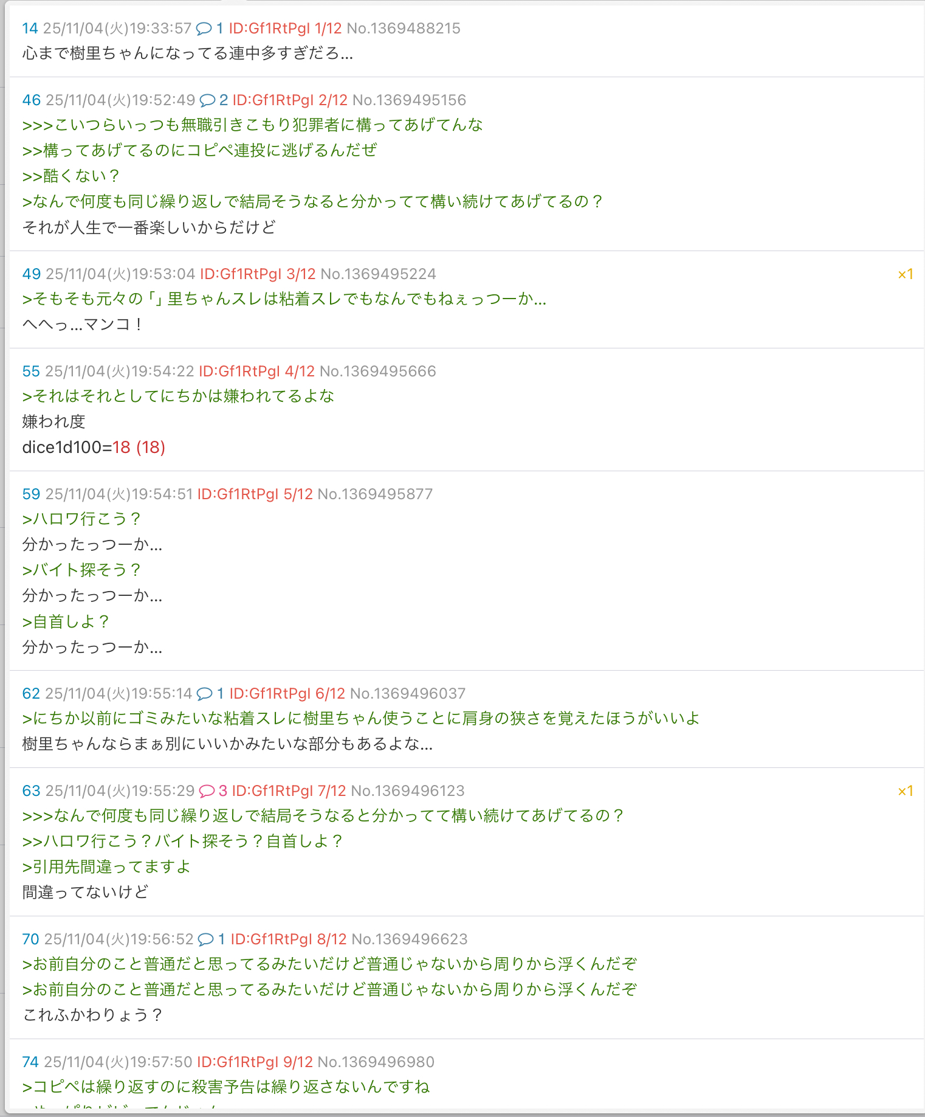Jump to post number 14
This screenshot has height=1117, width=925.
pos(30,29)
